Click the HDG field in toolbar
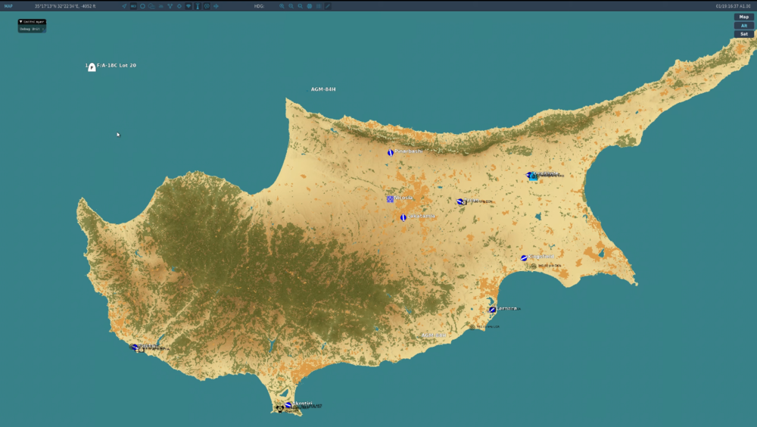Viewport: 757px width, 427px height. pyautogui.click(x=259, y=6)
